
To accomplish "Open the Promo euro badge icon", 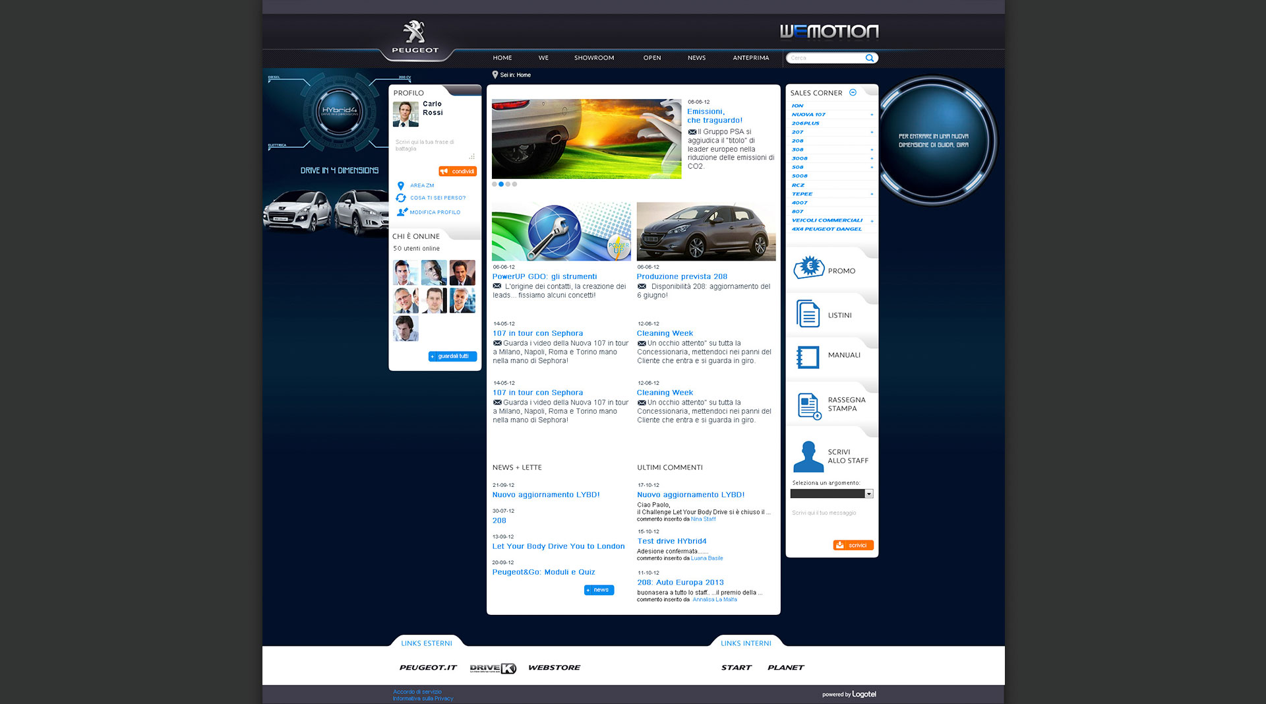I will [808, 268].
